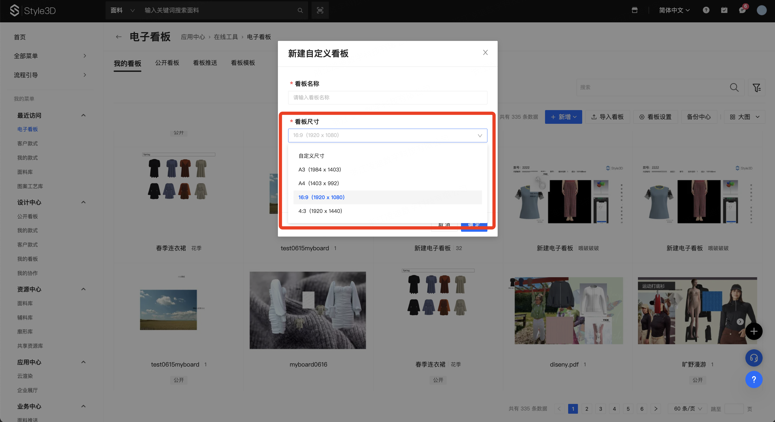Open the 简体中文 language dropdown

[674, 10]
